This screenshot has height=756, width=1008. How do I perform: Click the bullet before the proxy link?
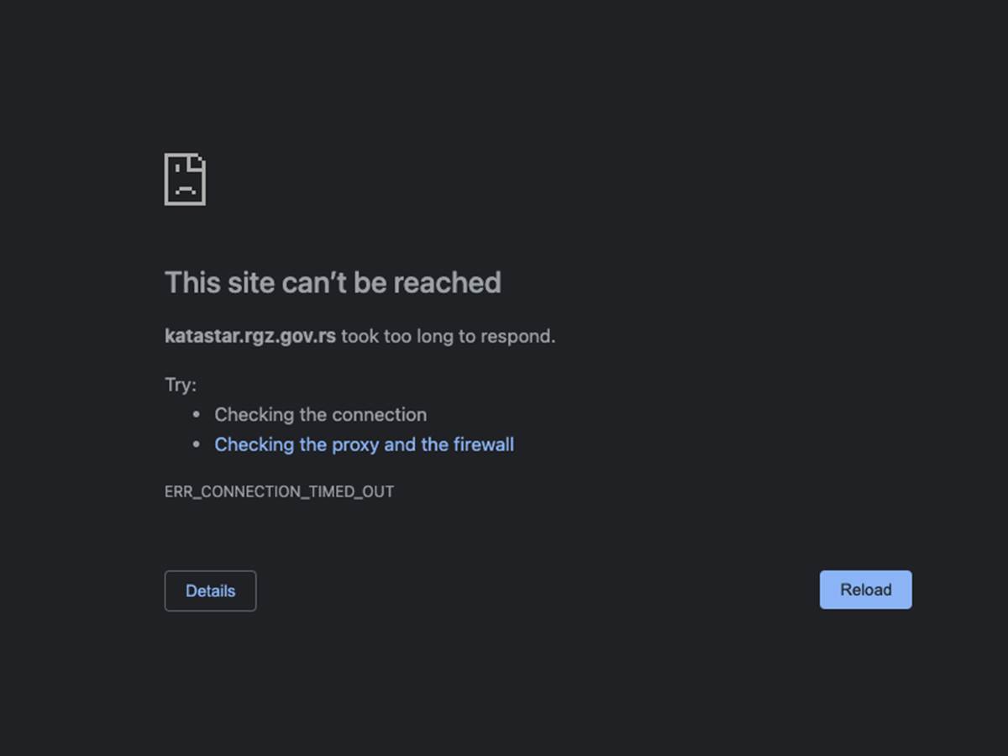(197, 445)
